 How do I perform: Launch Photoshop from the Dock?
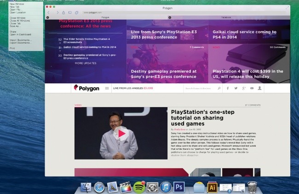click(x=179, y=187)
